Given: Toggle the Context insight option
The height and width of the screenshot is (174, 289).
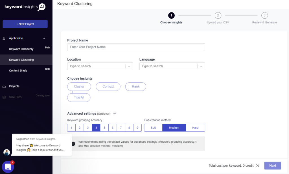Looking at the screenshot, I should point(108,87).
